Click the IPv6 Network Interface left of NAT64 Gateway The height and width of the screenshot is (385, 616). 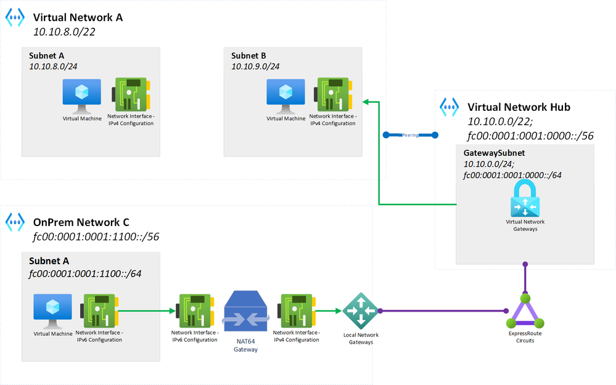pyautogui.click(x=195, y=311)
